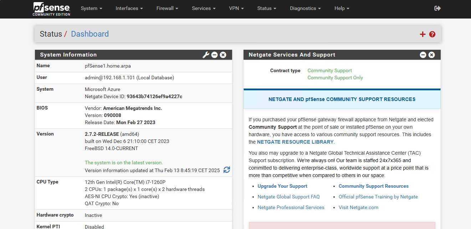471x229 pixels.
Task: Click the user text admin@192.168.1.101
Action: tap(110, 78)
